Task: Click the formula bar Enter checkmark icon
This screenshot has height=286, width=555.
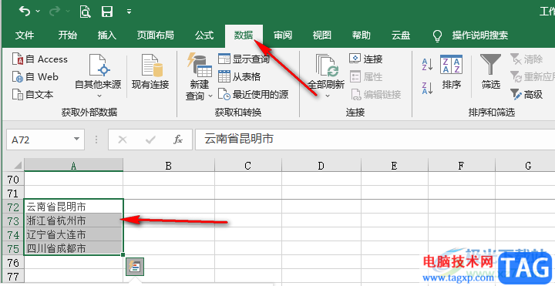Action: point(150,140)
